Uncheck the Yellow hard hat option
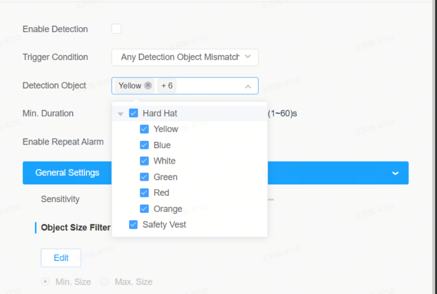Image resolution: width=437 pixels, height=294 pixels. [x=145, y=129]
